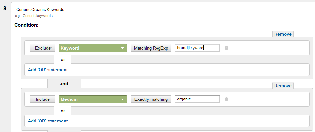Select the 'Condition:' heading label

(x=26, y=25)
